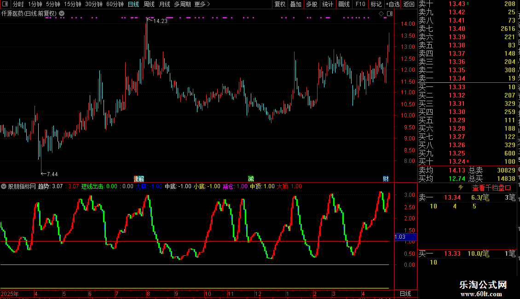520x299 pixels.
Task: Click 买一 price 13.33 in order book
Action: pyautogui.click(x=456, y=87)
